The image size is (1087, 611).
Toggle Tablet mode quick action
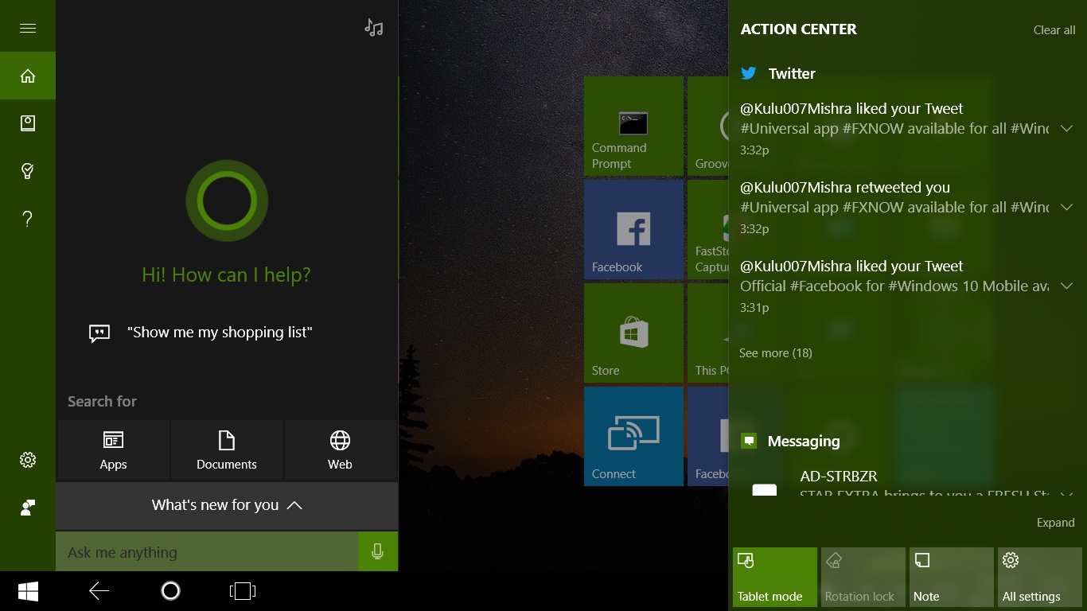click(x=774, y=577)
